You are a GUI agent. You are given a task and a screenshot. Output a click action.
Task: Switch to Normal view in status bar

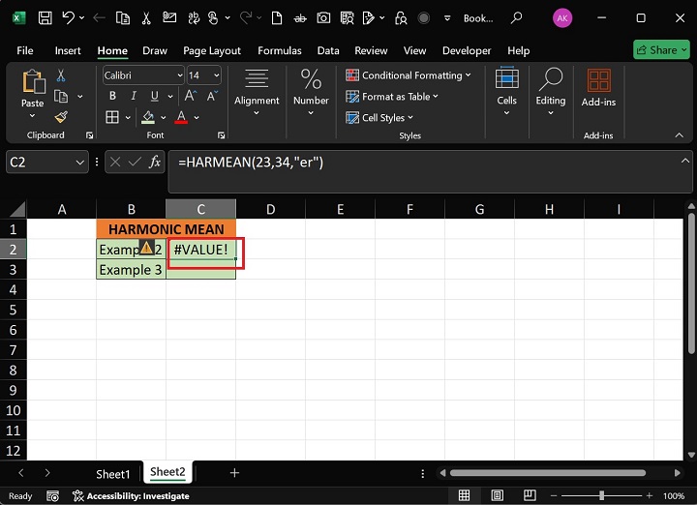click(464, 495)
